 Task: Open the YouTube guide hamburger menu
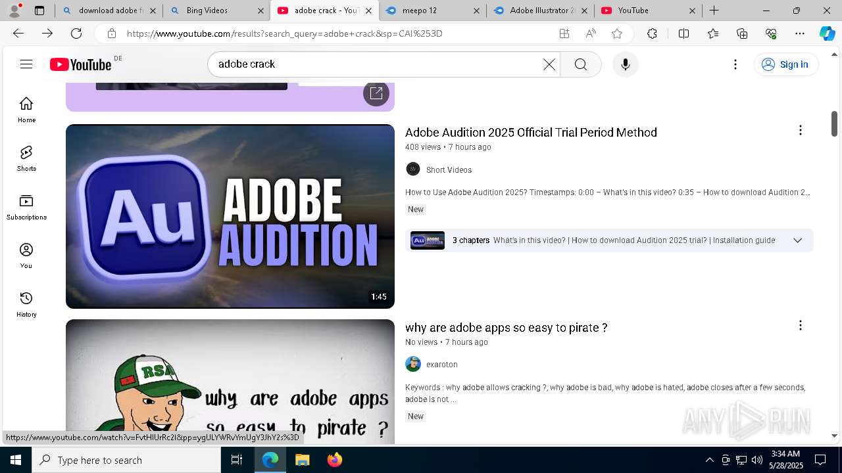click(x=26, y=64)
